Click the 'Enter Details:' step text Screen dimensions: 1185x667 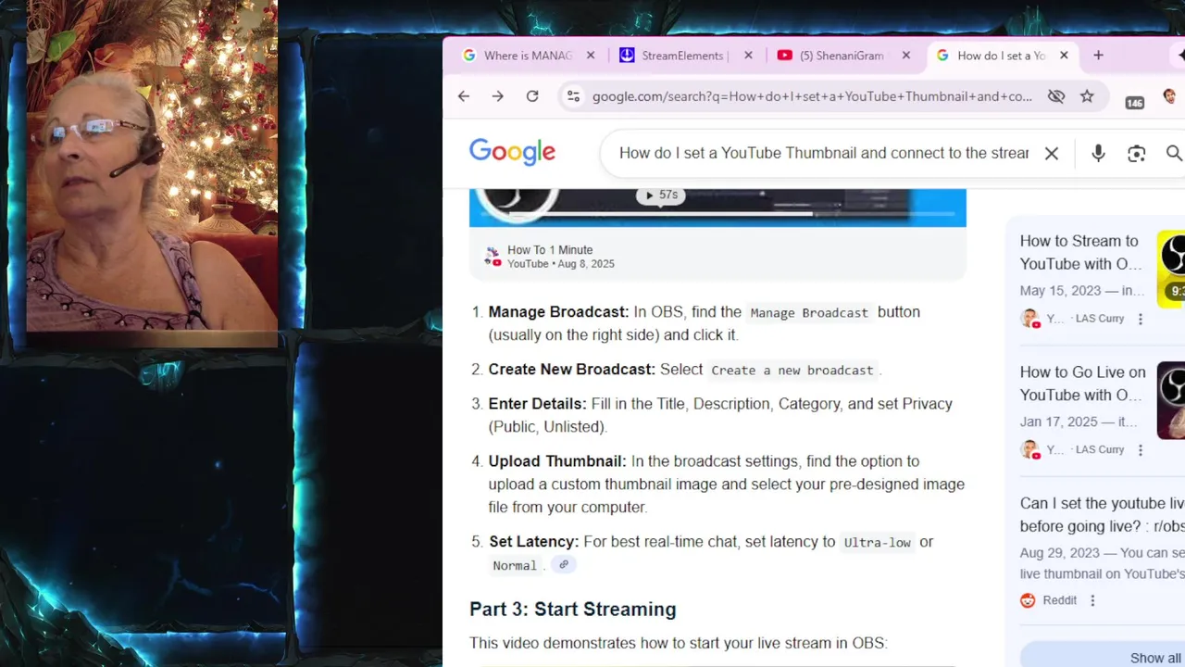(537, 404)
